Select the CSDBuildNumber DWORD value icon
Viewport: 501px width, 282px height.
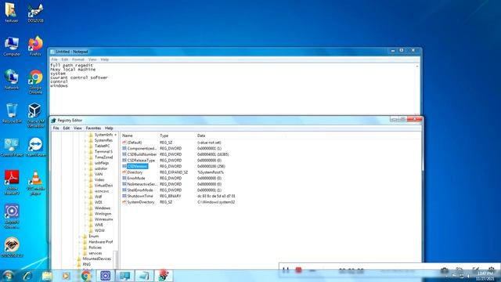click(124, 154)
